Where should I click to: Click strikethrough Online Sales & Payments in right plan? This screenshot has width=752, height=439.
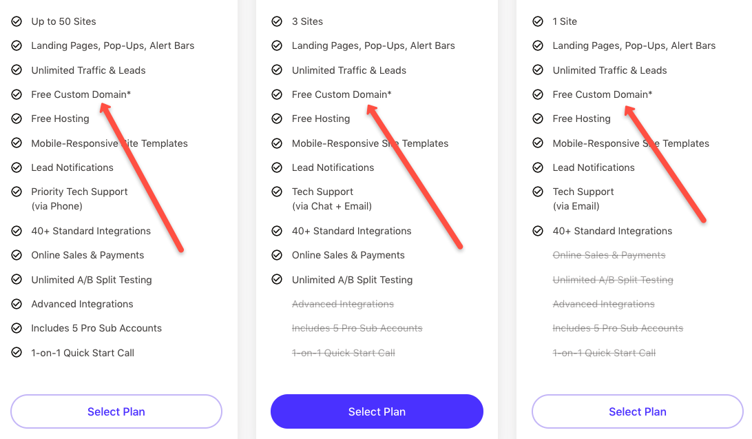click(609, 255)
